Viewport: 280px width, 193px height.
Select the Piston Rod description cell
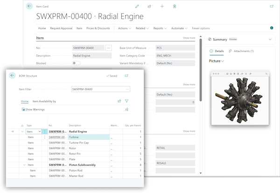[89, 171]
